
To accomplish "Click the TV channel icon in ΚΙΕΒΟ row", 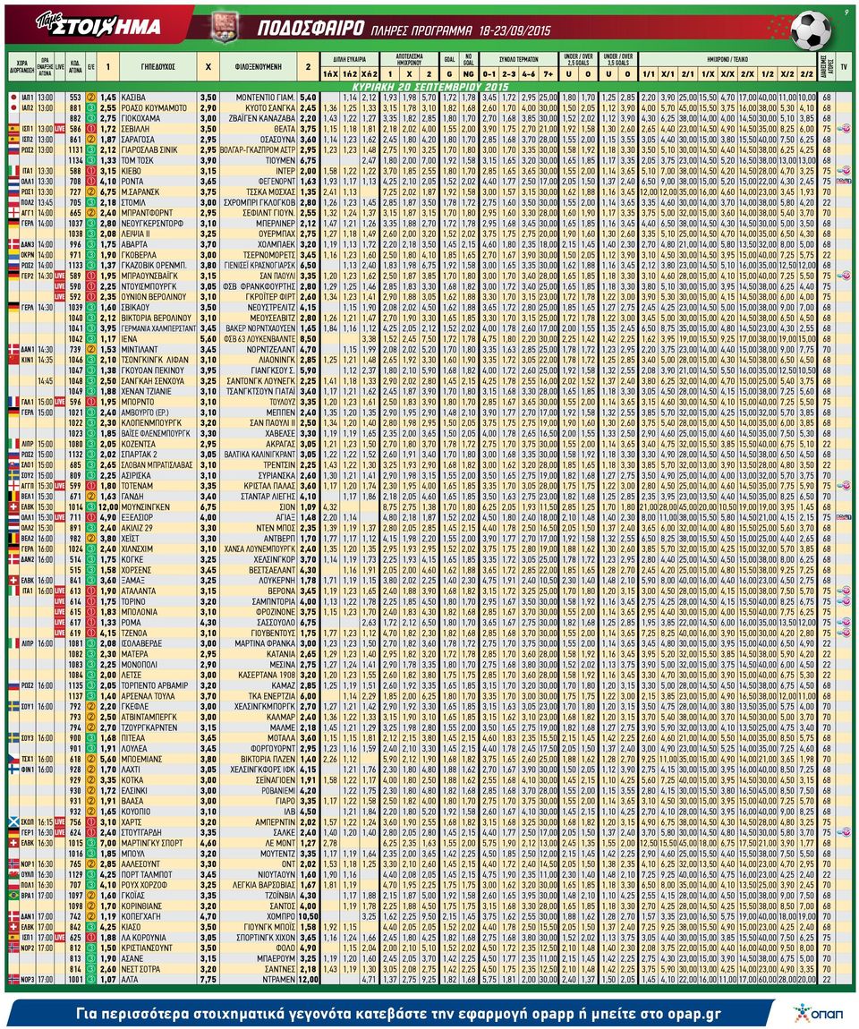I will coord(843,171).
